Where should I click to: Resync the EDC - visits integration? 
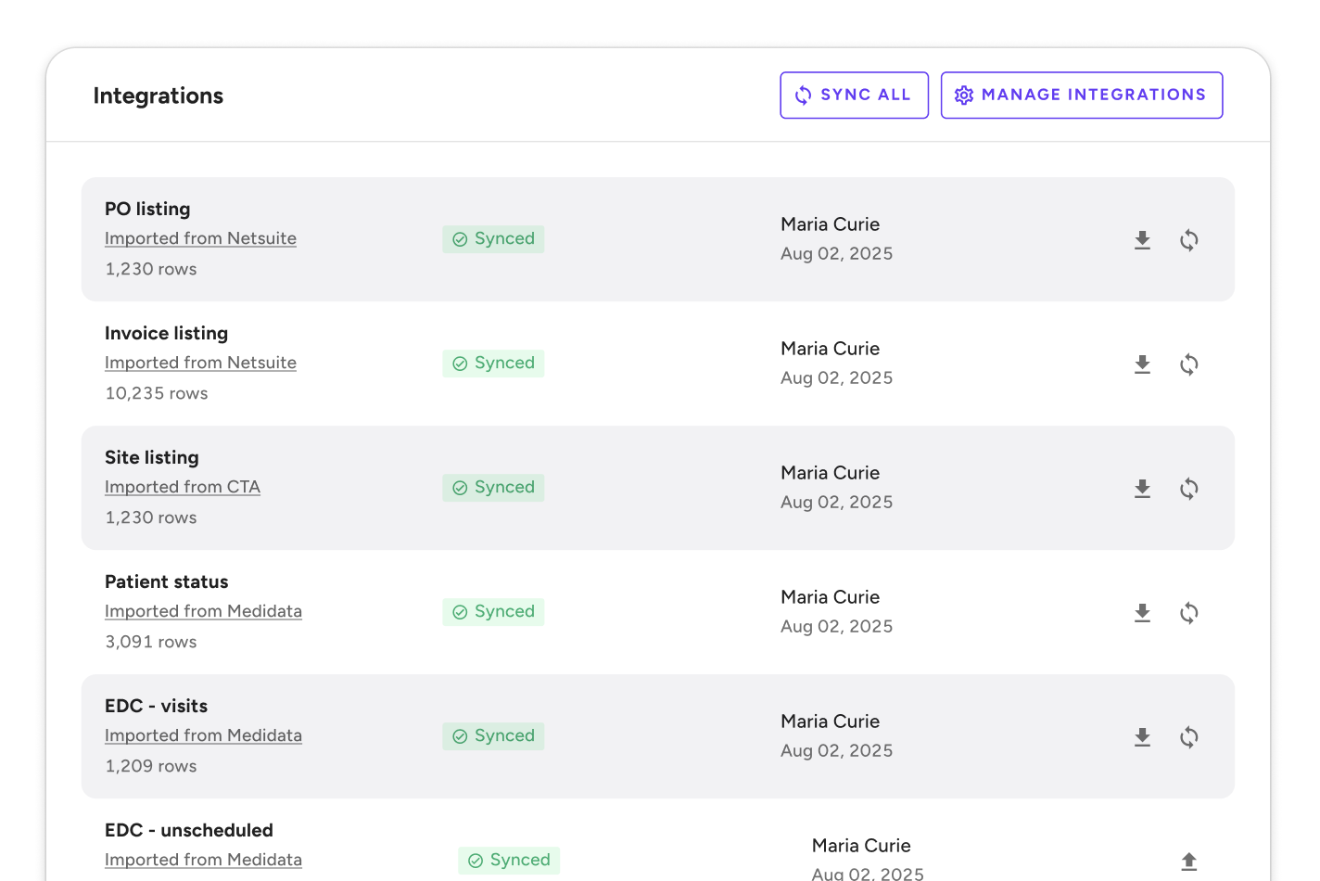pos(1188,737)
